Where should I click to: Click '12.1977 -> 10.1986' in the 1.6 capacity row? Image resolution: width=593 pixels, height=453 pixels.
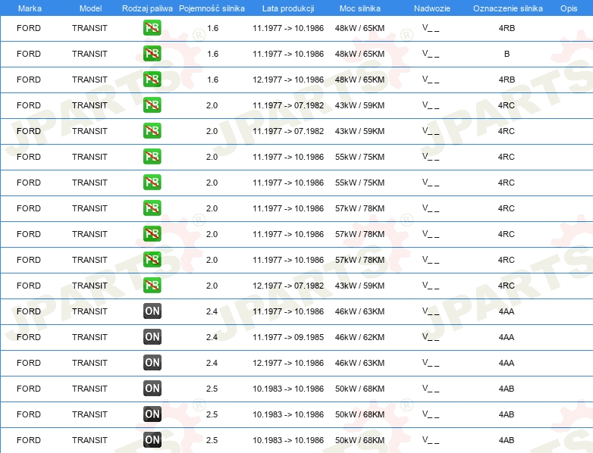click(x=288, y=80)
